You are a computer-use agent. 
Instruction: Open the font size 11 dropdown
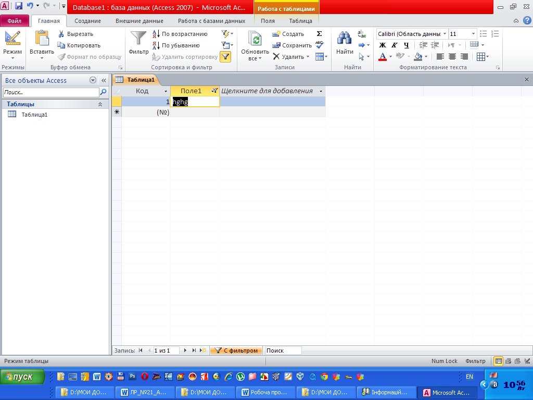click(473, 34)
